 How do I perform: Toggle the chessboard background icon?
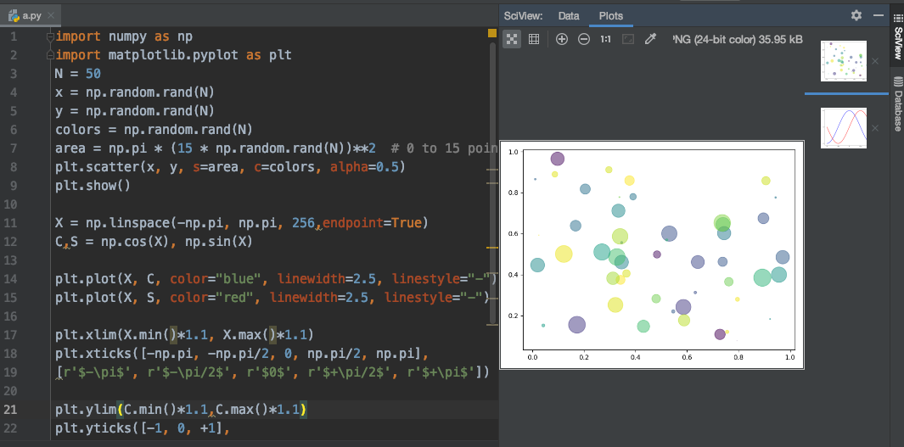(x=511, y=39)
